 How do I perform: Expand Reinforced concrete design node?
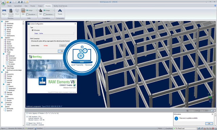coord(4,70)
